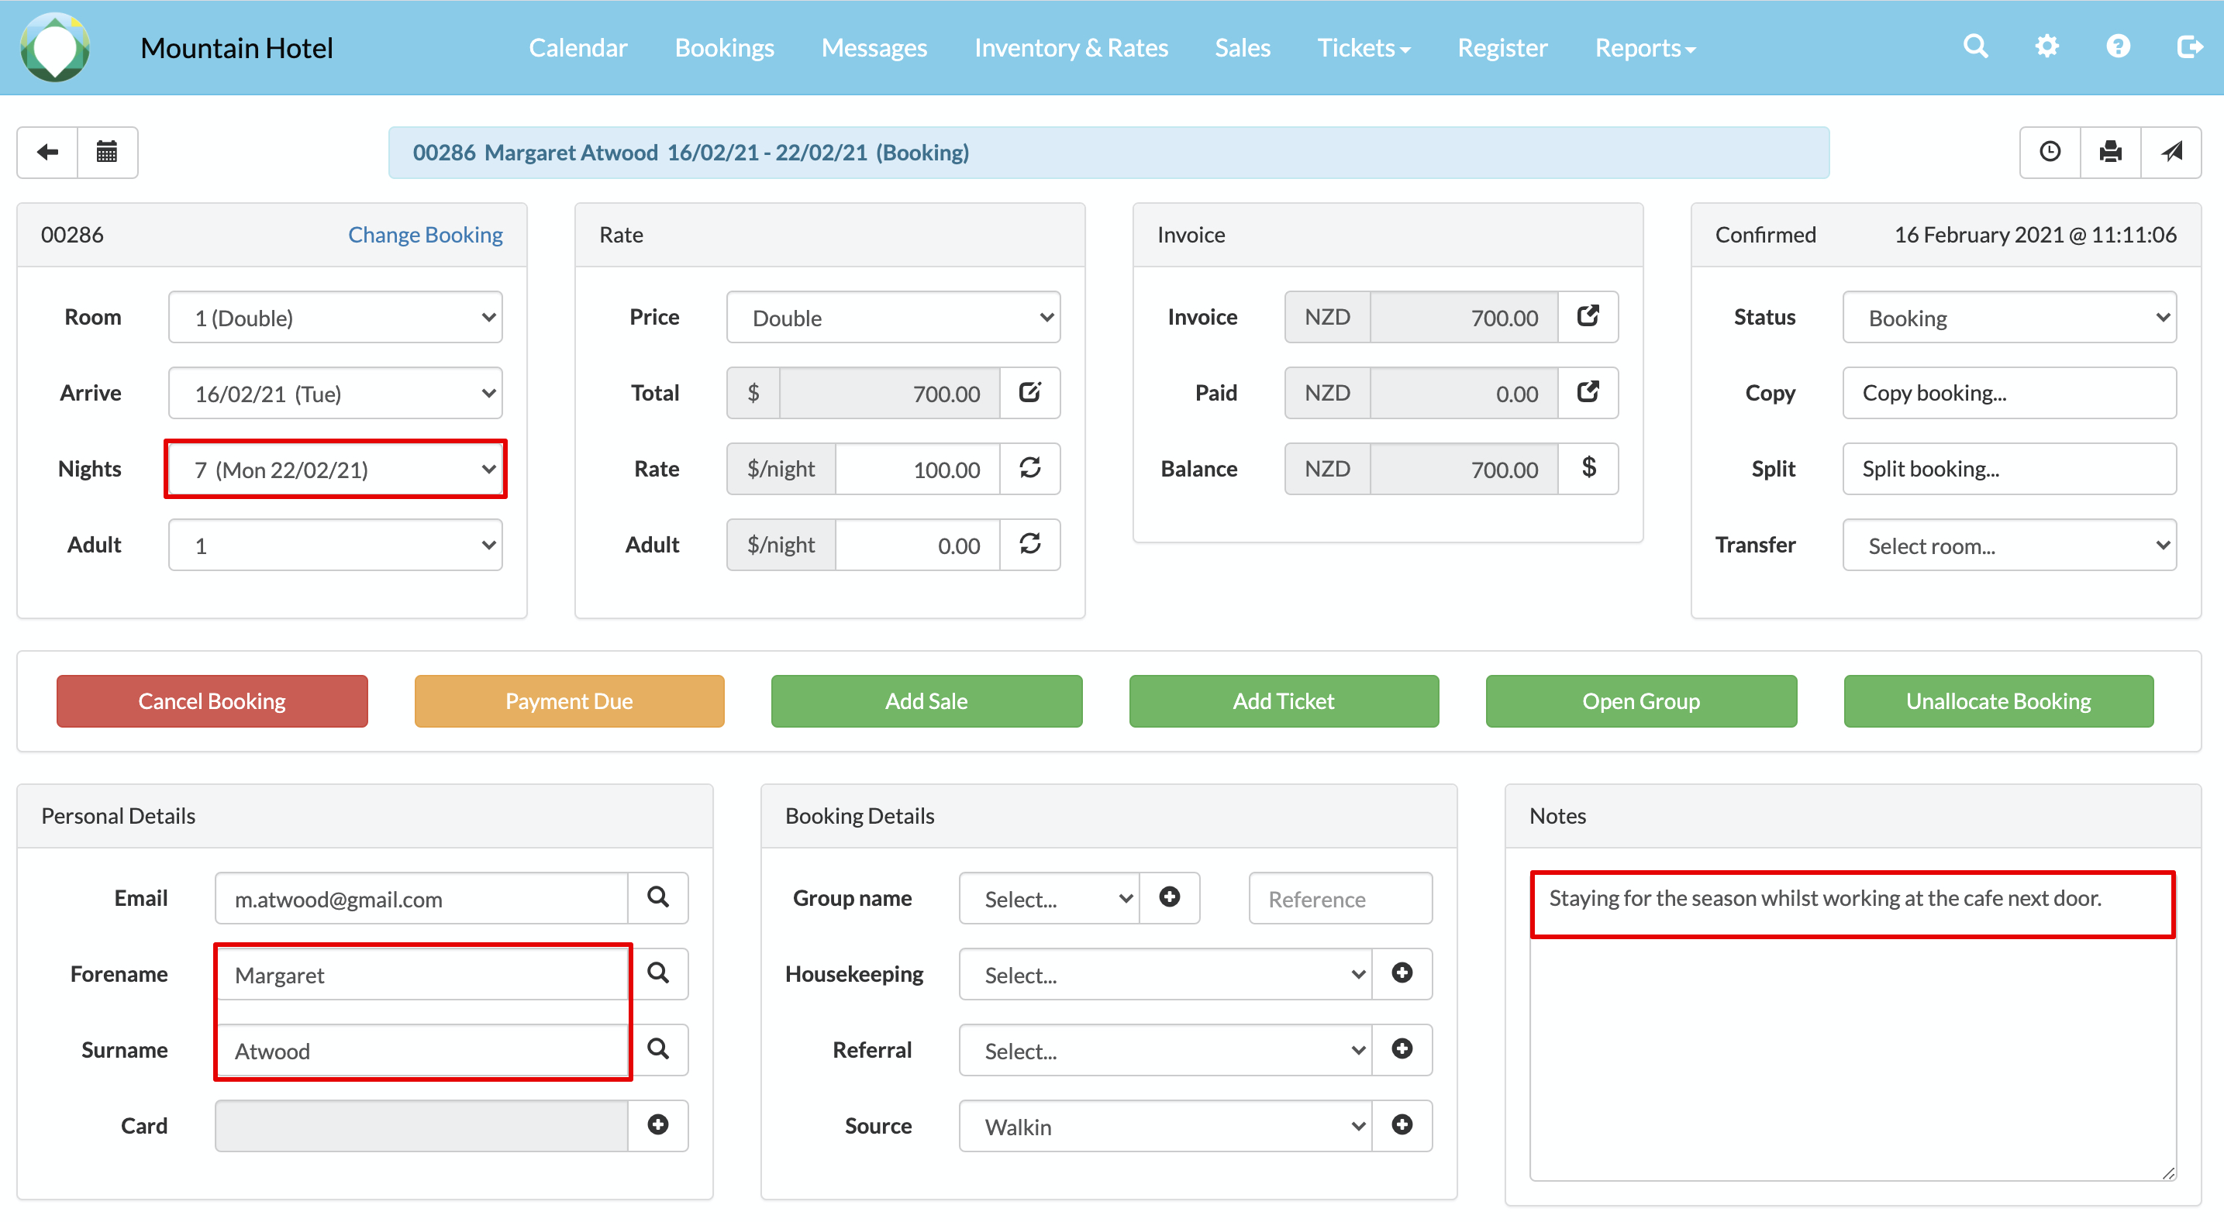Expand the Nights dropdown
The image size is (2224, 1222).
(x=335, y=470)
